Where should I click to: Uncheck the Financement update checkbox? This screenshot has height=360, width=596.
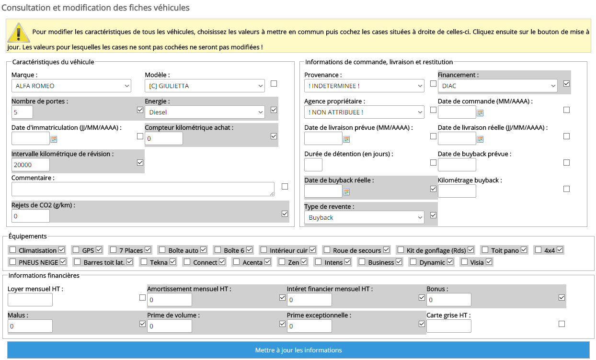point(566,84)
